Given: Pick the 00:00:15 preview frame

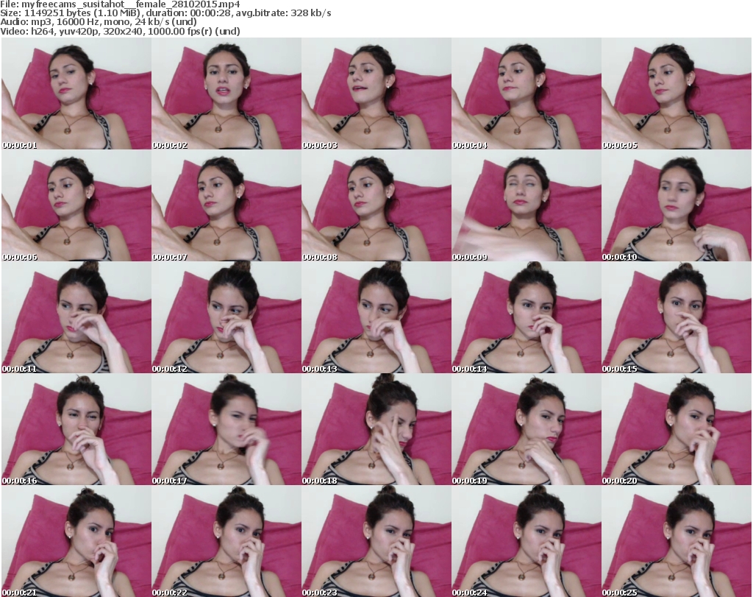Looking at the screenshot, I should pos(677,317).
